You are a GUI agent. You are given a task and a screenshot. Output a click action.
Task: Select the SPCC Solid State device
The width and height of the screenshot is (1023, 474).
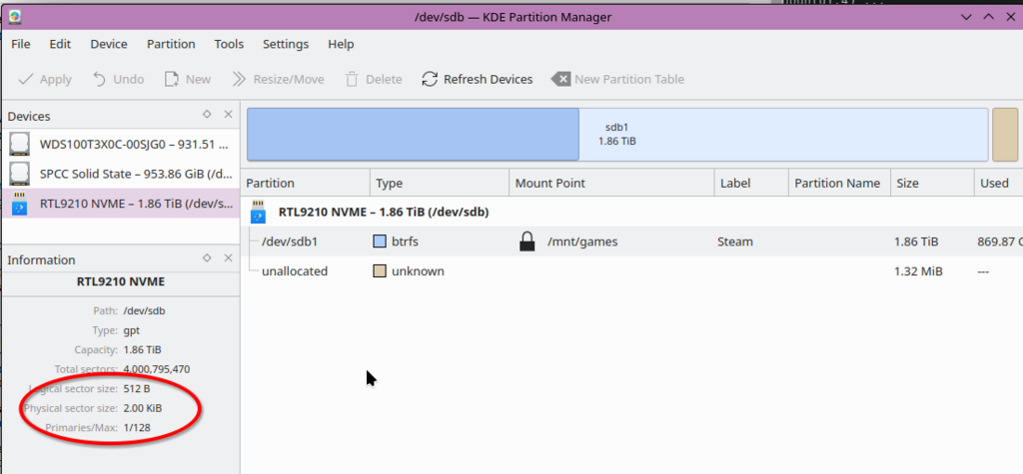pos(120,174)
